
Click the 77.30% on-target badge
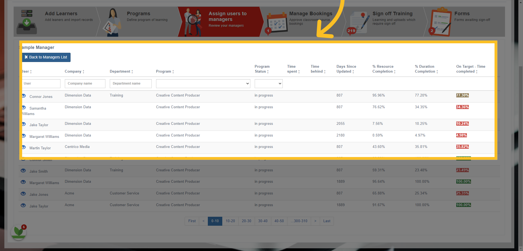(x=463, y=95)
